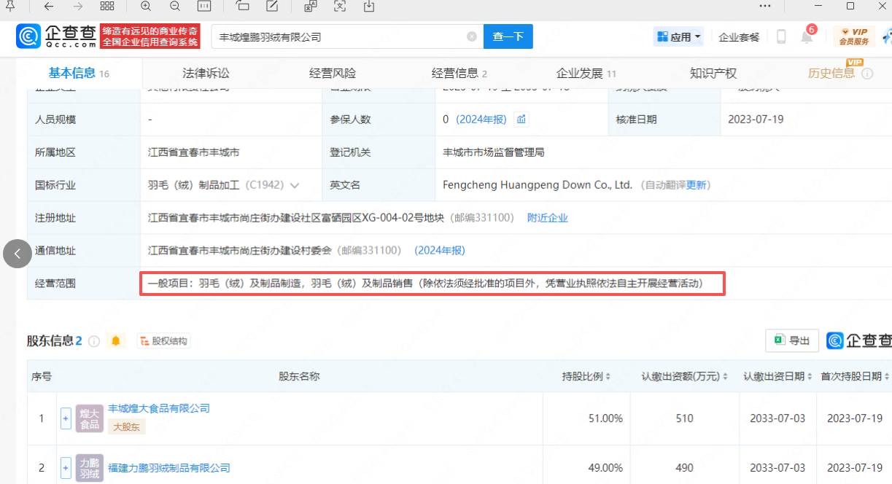The width and height of the screenshot is (892, 484).
Task: Click the 查一下 search button
Action: point(508,36)
